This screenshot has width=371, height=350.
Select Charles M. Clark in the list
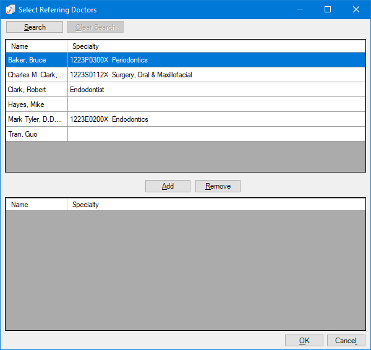click(36, 75)
